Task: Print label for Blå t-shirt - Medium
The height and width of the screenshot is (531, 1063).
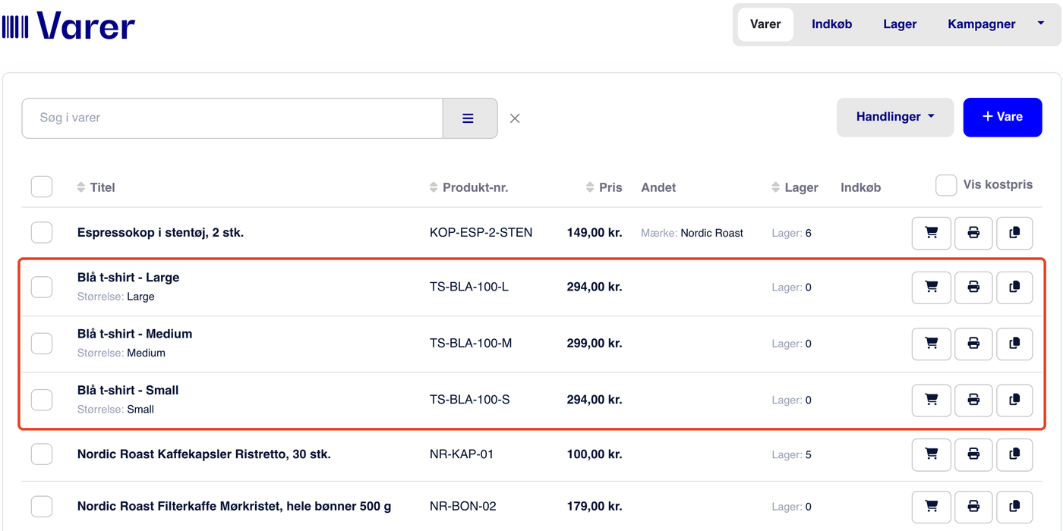Action: 973,344
